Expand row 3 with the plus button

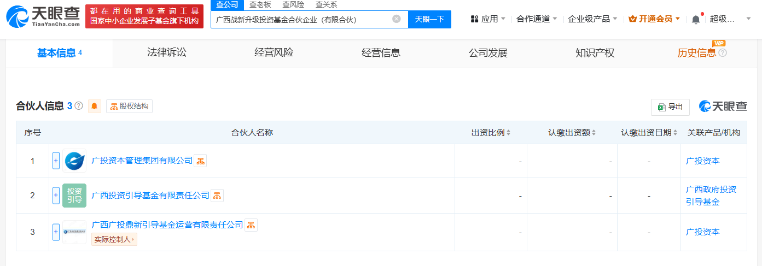click(56, 232)
